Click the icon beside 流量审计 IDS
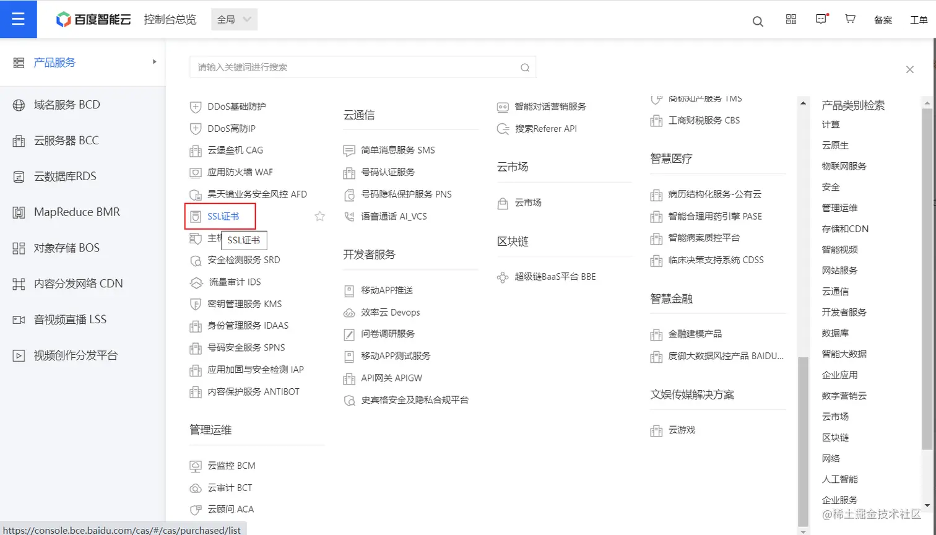 tap(196, 282)
